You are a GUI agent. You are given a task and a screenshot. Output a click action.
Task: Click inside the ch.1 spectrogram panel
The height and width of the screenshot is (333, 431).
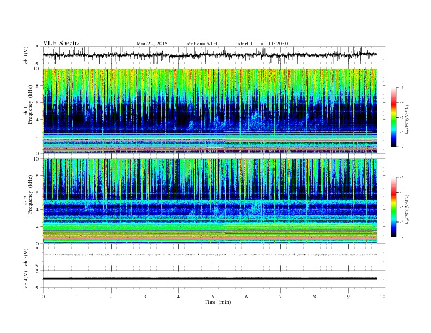210,111
